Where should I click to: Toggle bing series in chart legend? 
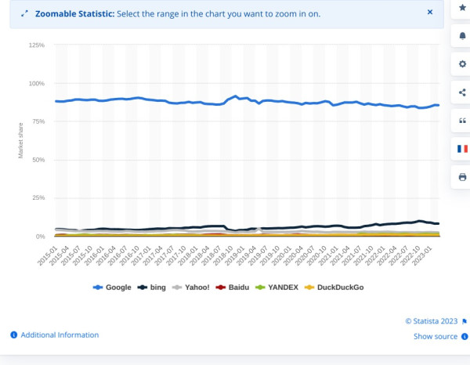152,287
